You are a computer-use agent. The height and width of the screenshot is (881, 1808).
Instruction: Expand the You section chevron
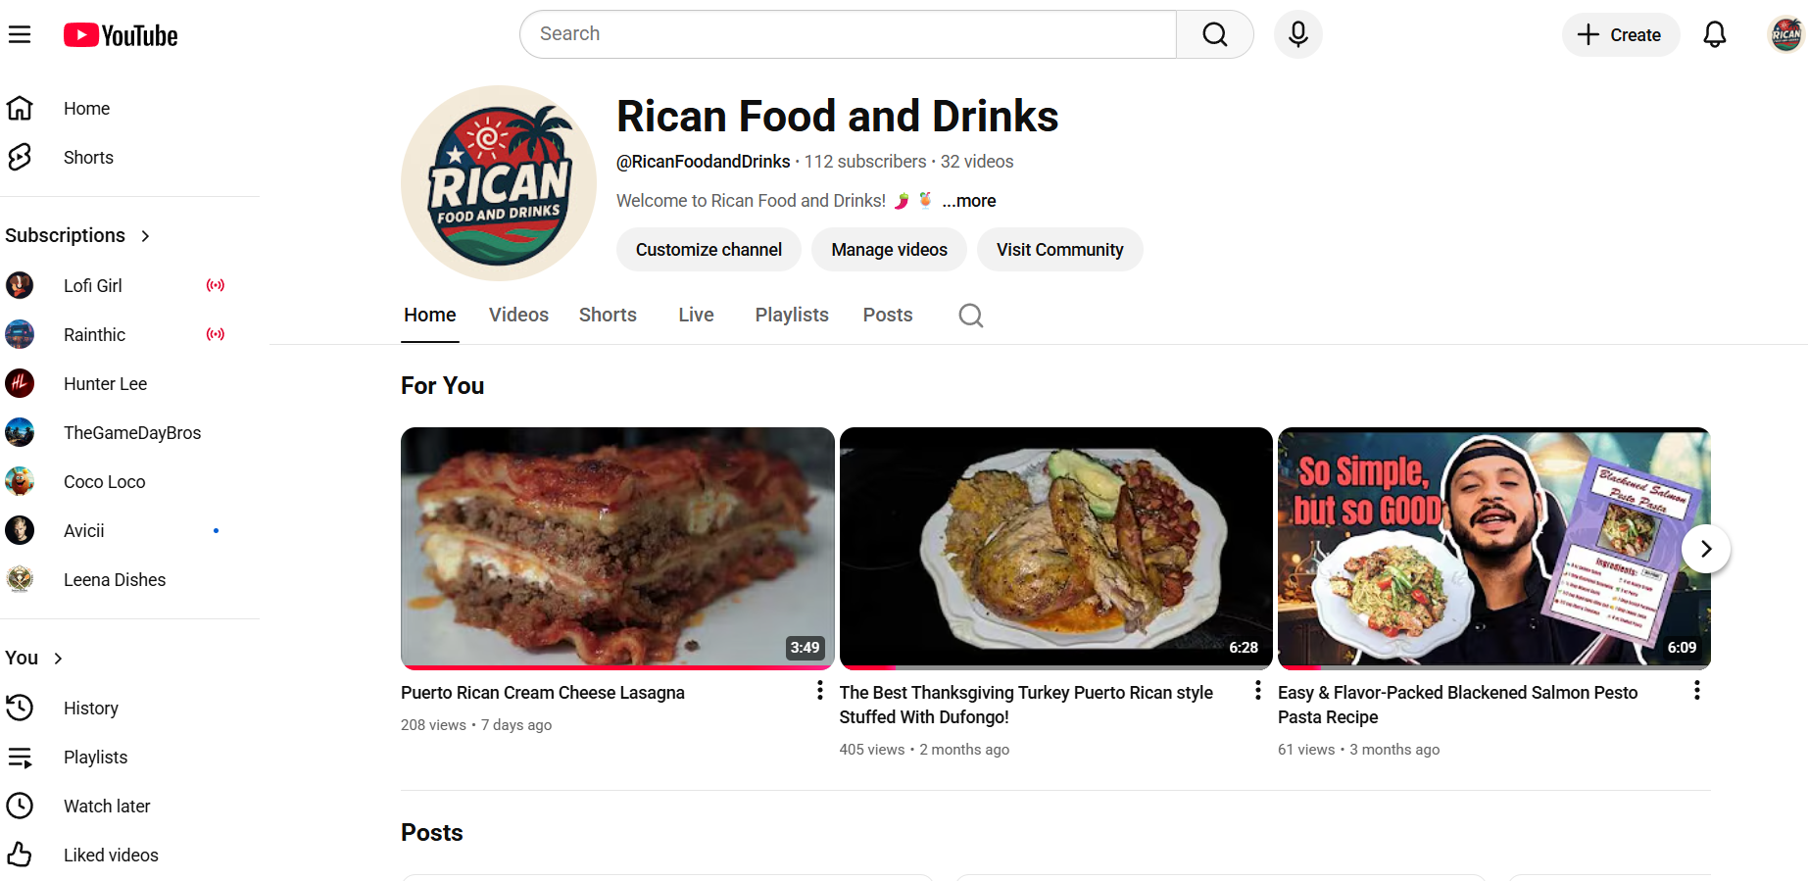click(x=59, y=659)
